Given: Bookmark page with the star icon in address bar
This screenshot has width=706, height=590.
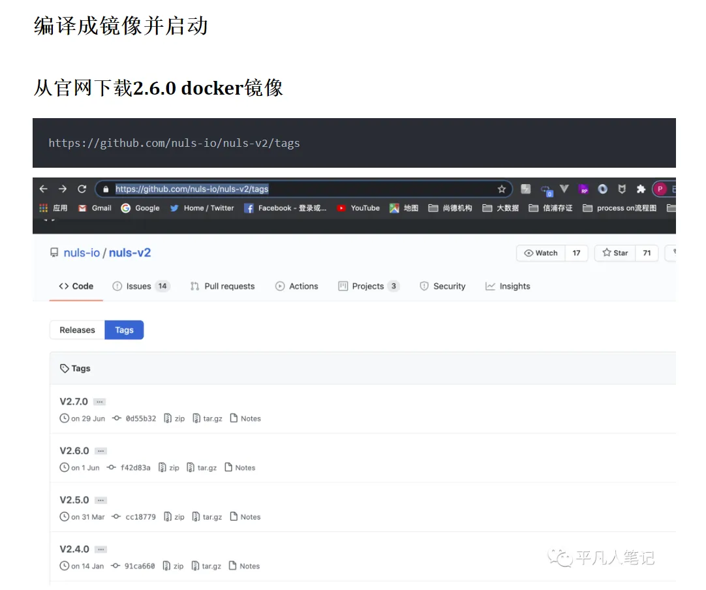Looking at the screenshot, I should tap(502, 189).
